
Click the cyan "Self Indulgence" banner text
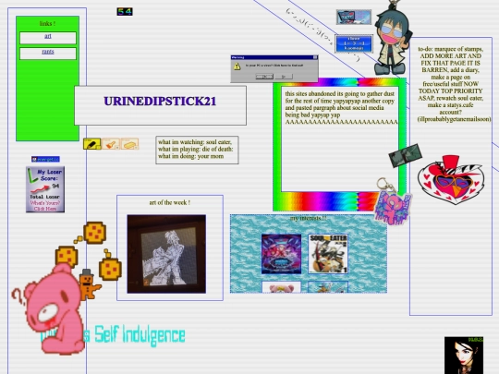tap(140, 335)
